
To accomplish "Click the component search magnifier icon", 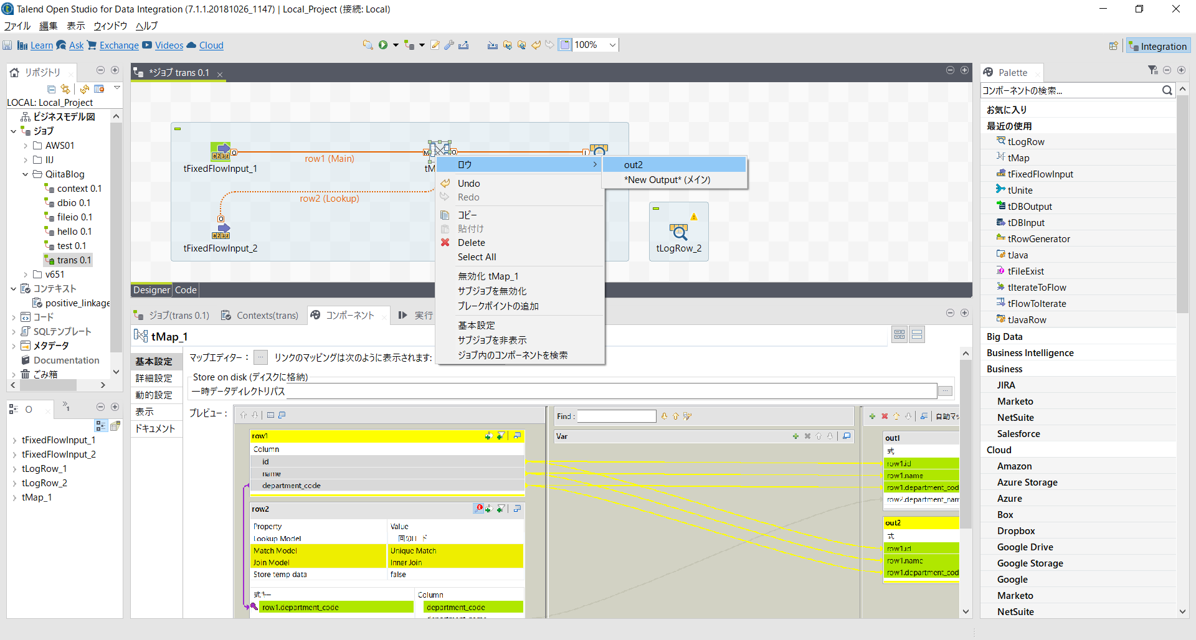I will [1168, 90].
